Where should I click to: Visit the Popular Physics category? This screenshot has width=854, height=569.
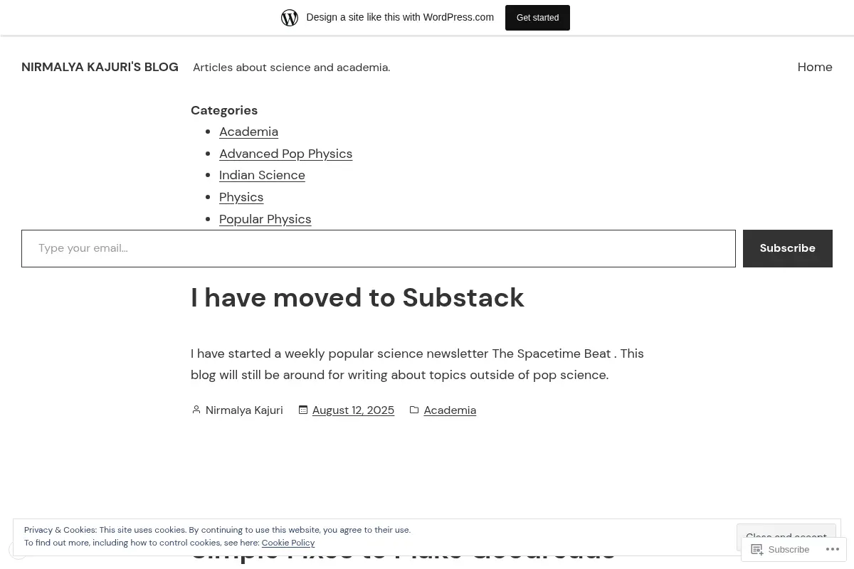[265, 219]
